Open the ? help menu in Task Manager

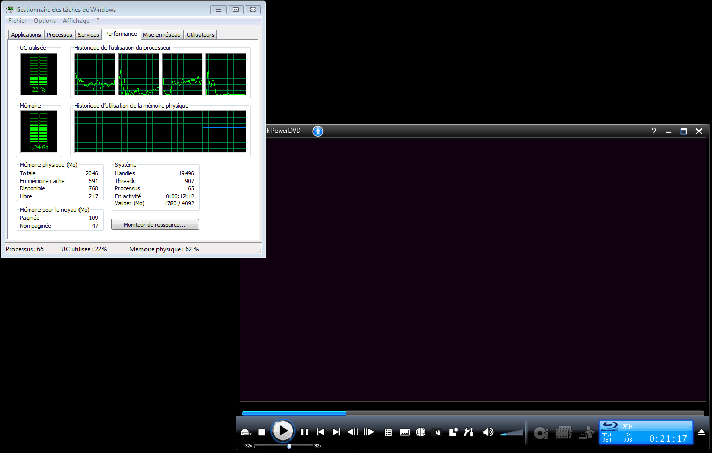pyautogui.click(x=98, y=21)
